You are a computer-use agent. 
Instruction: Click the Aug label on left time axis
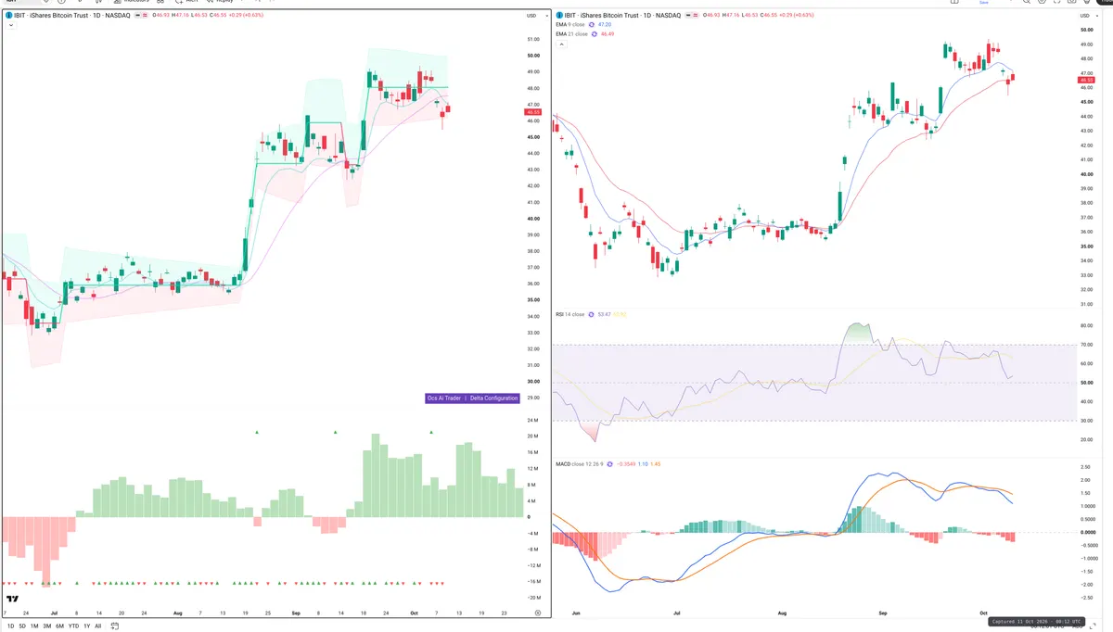(178, 613)
